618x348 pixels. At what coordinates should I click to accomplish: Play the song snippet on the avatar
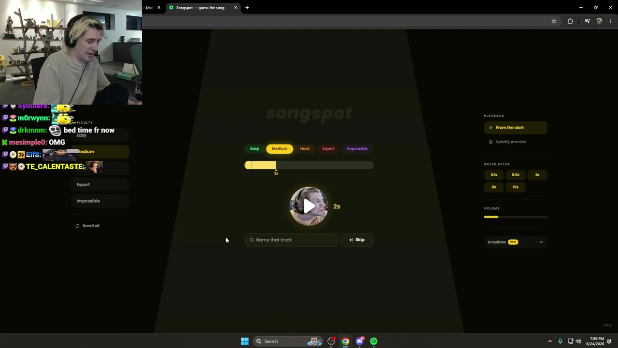click(x=309, y=206)
